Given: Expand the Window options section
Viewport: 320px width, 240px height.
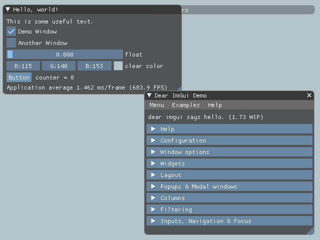Looking at the screenshot, I should pyautogui.click(x=229, y=152).
